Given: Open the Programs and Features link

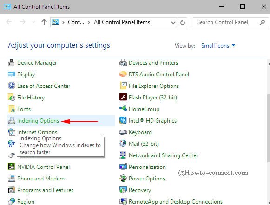Looking at the screenshot, I should pyautogui.click(x=45, y=190).
